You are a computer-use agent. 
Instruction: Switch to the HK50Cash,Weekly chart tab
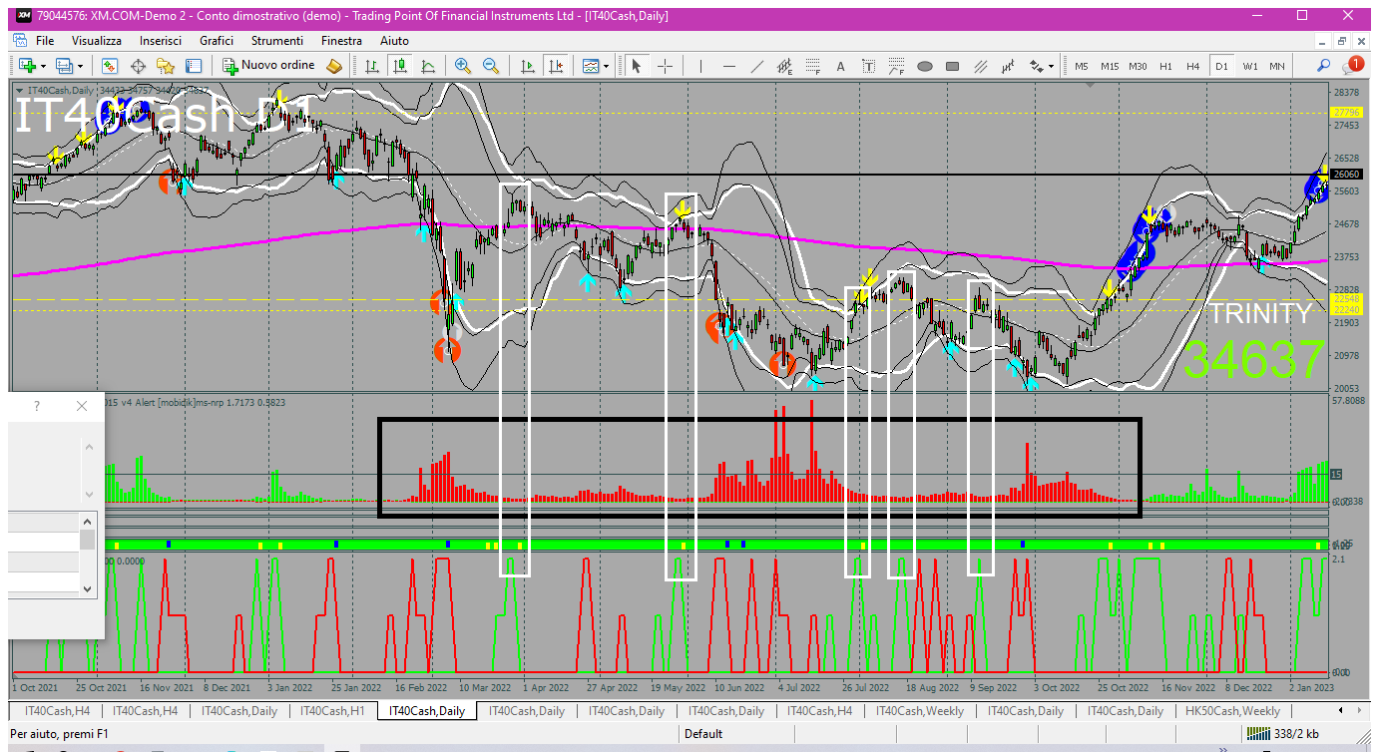[x=1233, y=711]
